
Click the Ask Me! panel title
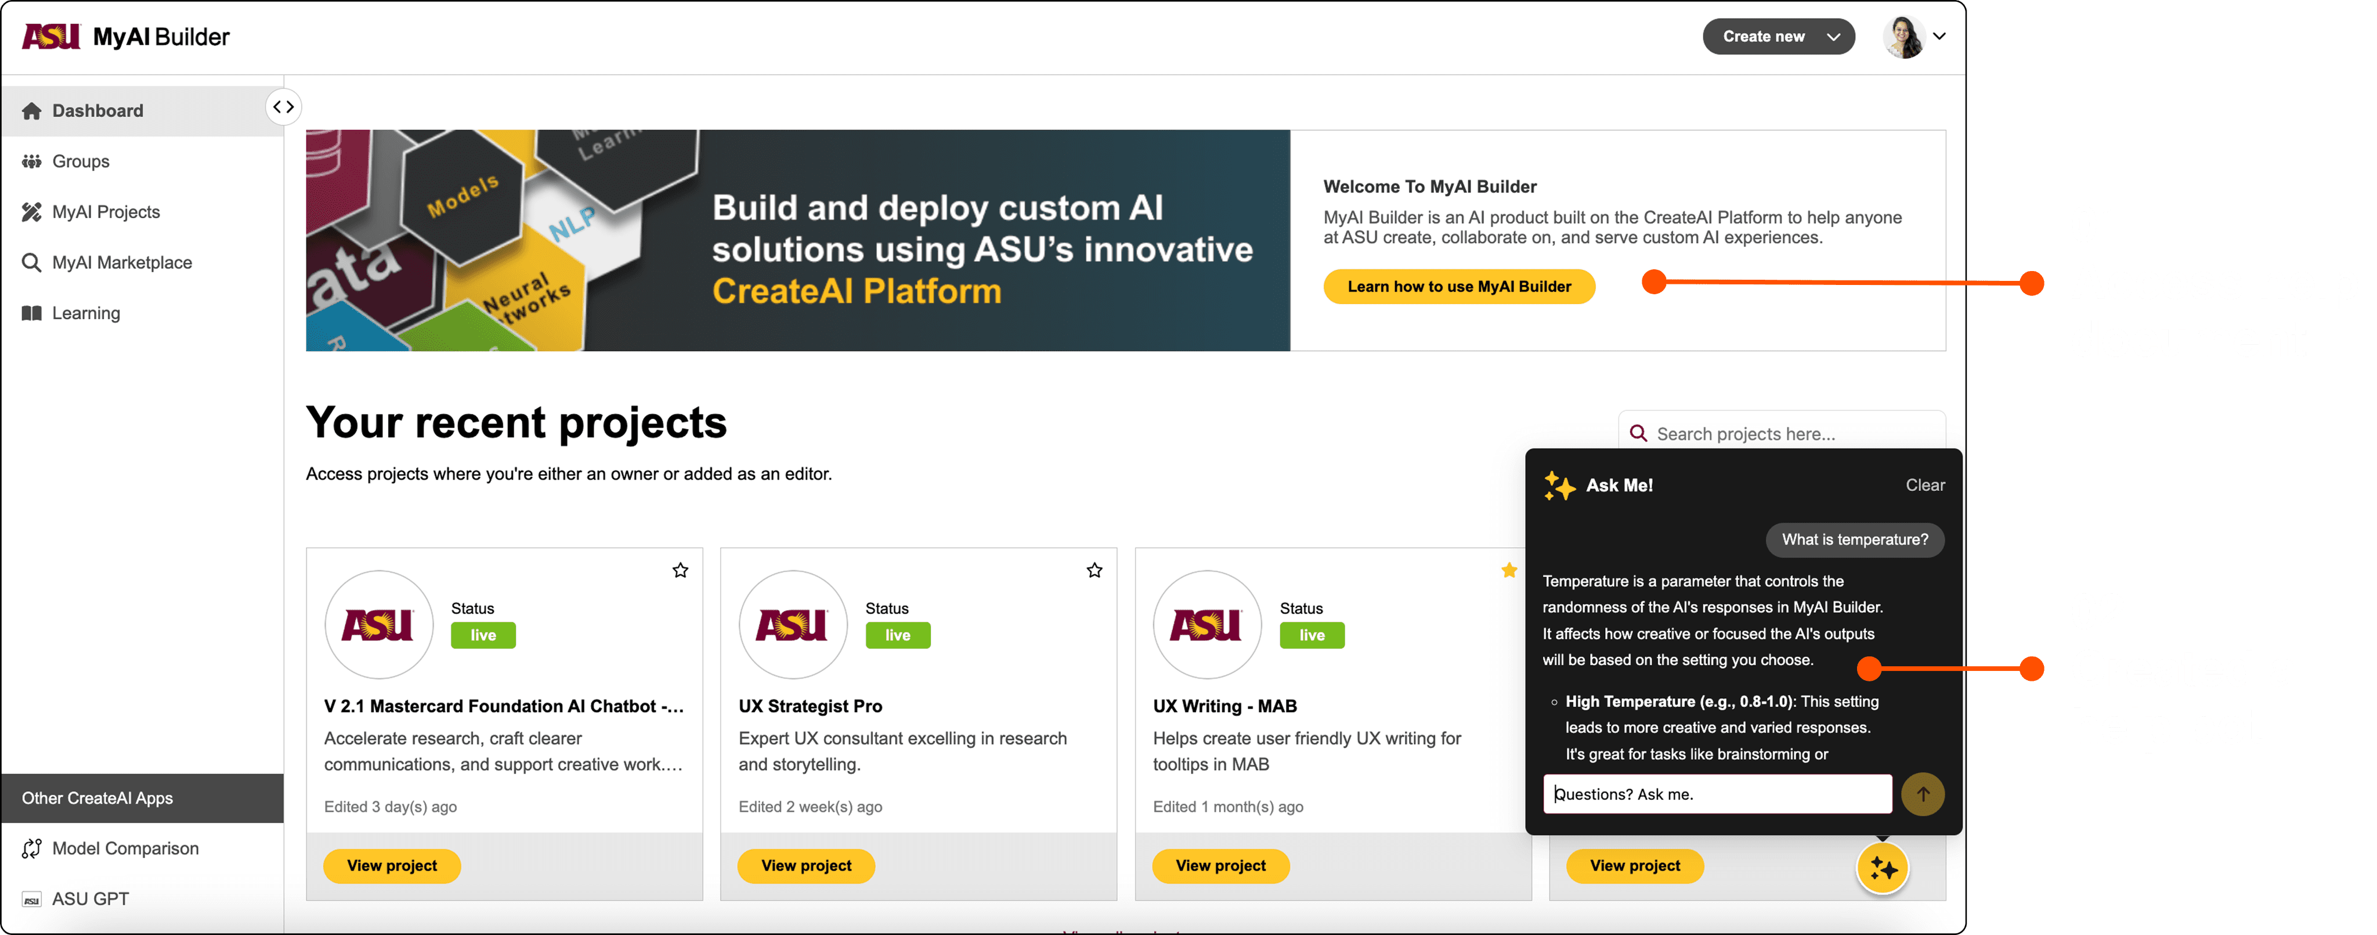point(1620,486)
